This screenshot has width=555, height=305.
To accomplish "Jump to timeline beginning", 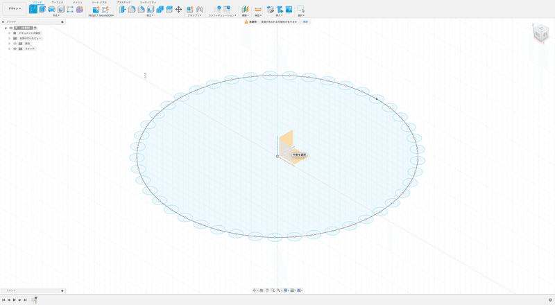I will point(3,300).
